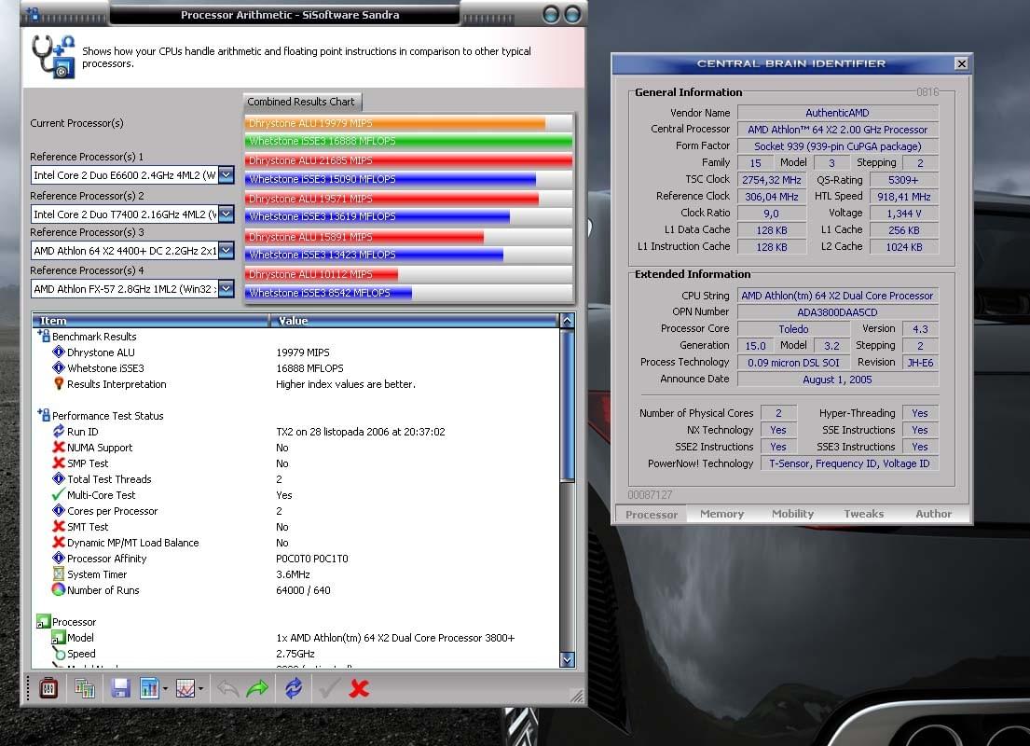Screen dimensions: 1030x746
Task: Open the bar chart icon's dropdown arrow
Action: 165,689
